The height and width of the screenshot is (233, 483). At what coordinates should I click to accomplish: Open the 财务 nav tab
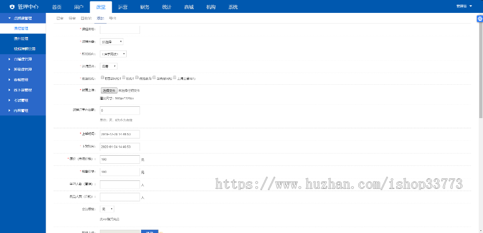[x=145, y=7]
